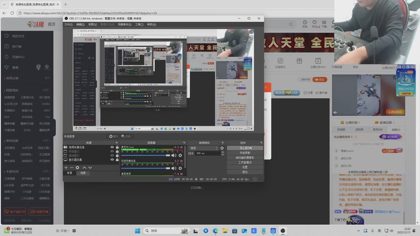Click 我要开播 button in Douyu sidebar
Image resolution: width=420 pixels, height=236 pixels.
(39, 212)
